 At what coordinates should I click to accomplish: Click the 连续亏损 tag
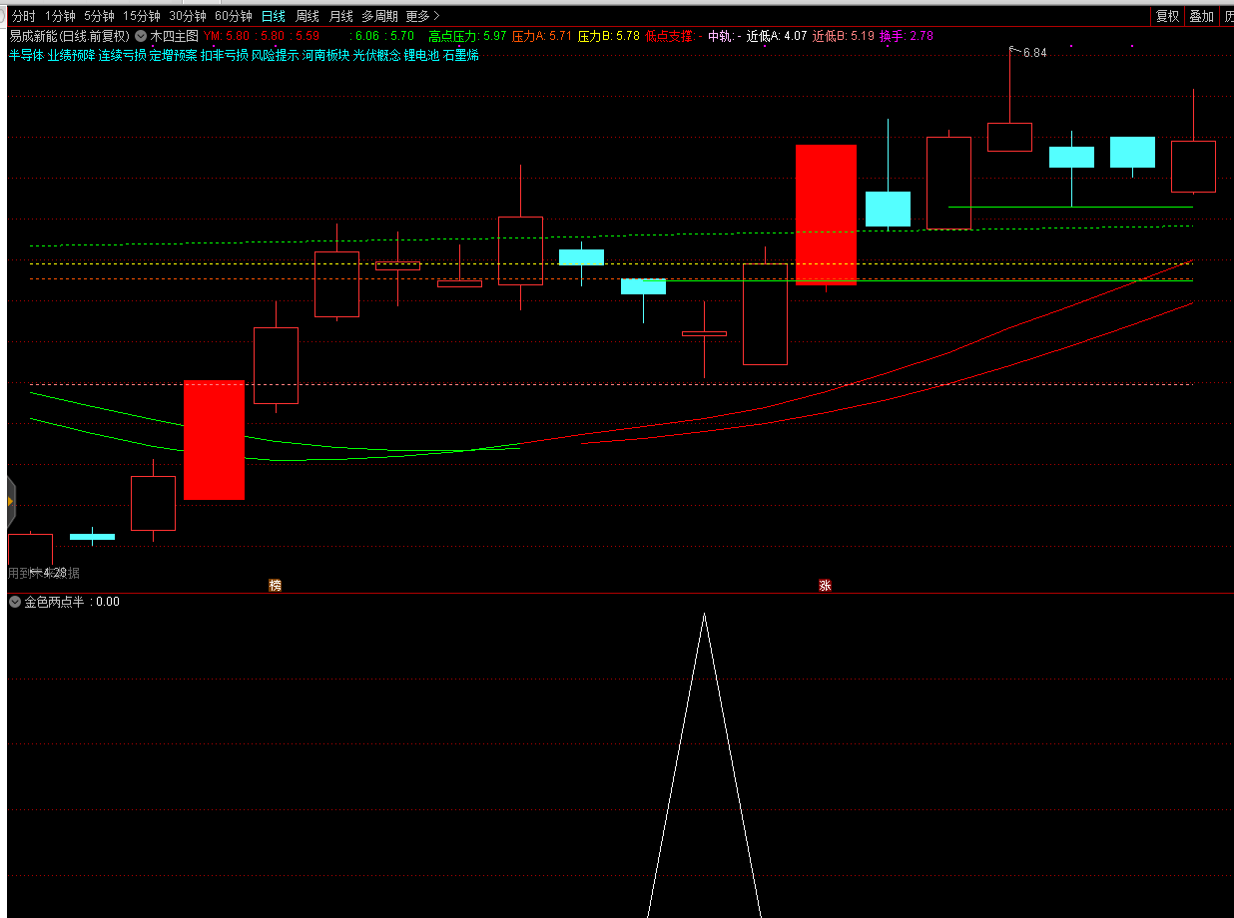tap(122, 55)
